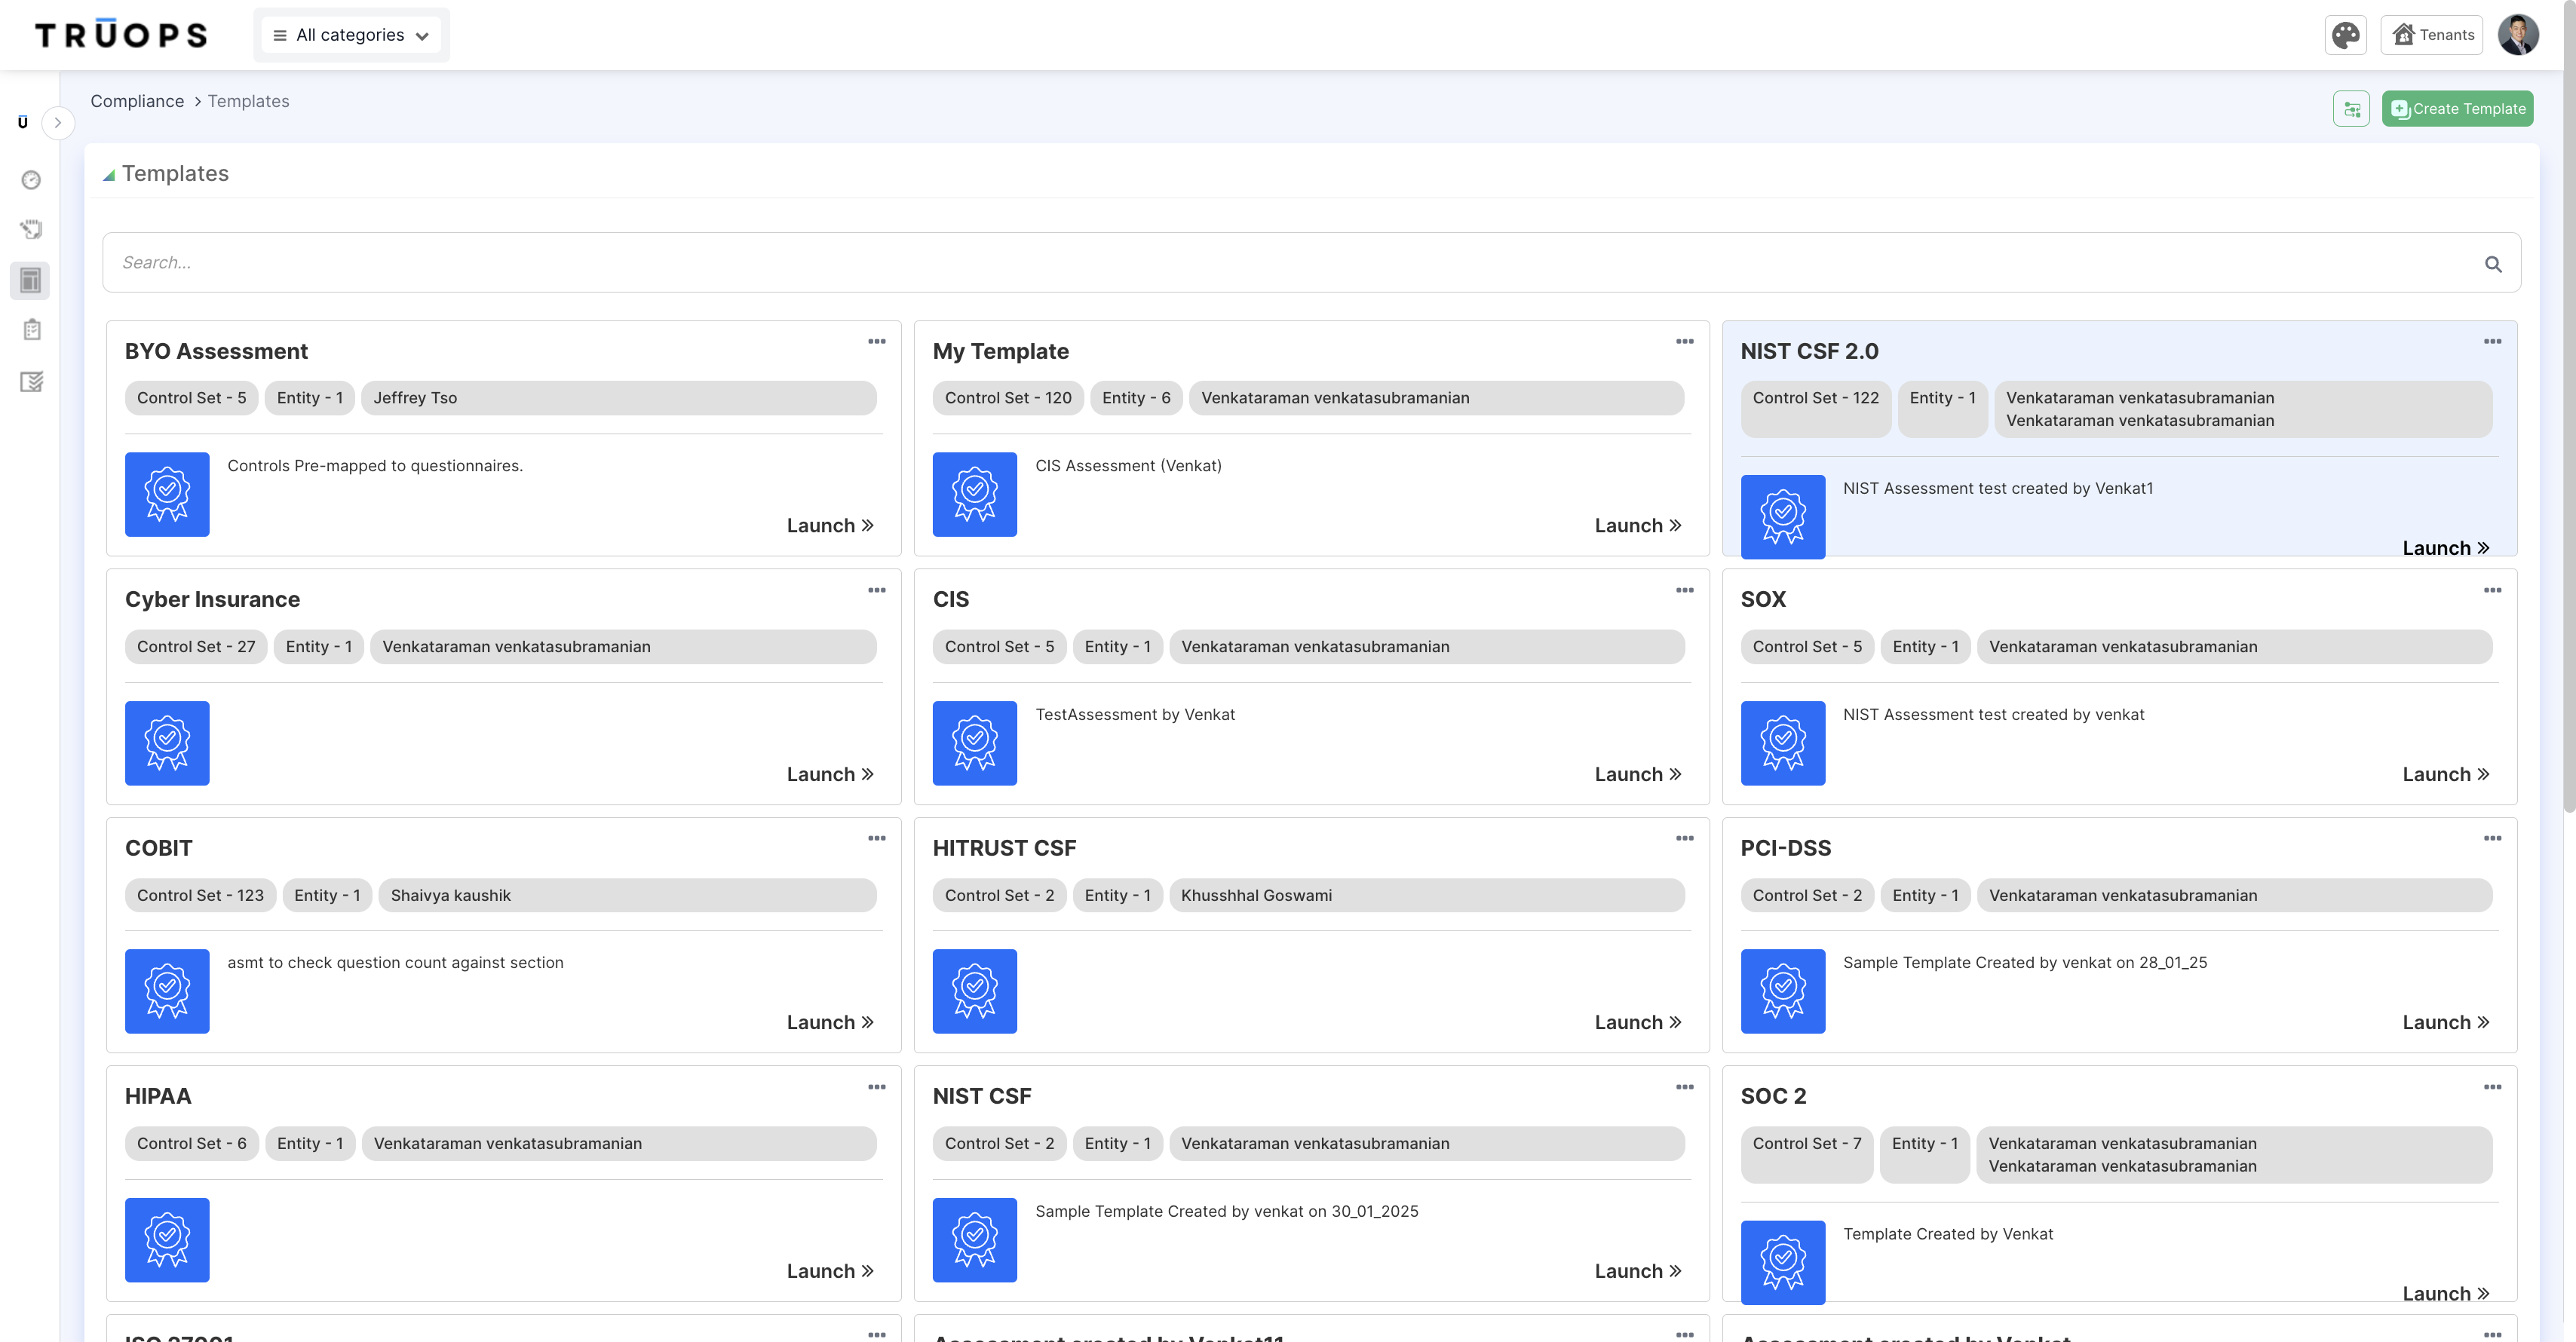Viewport: 2576px width, 1342px height.
Task: Launch the Cyber Insurance template
Action: (830, 774)
